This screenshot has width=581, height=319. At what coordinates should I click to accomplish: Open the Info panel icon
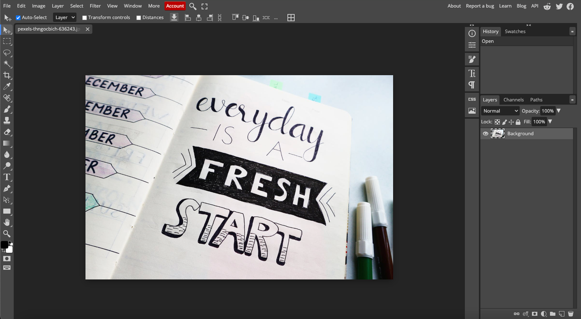pos(472,34)
